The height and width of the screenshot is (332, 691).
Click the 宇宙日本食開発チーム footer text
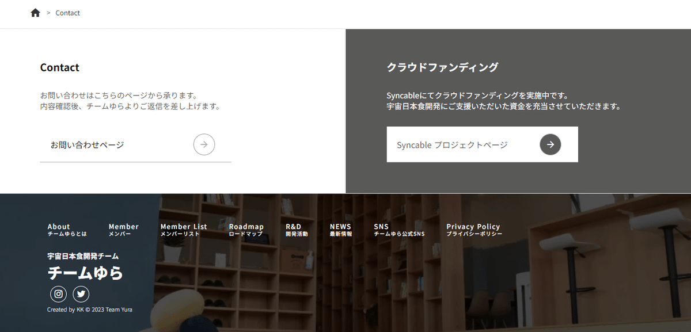[x=83, y=256]
